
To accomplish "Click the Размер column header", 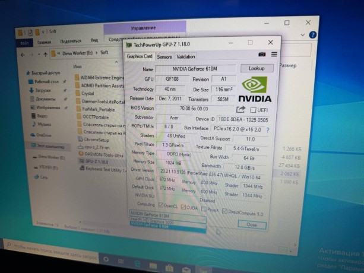I will tap(288, 66).
